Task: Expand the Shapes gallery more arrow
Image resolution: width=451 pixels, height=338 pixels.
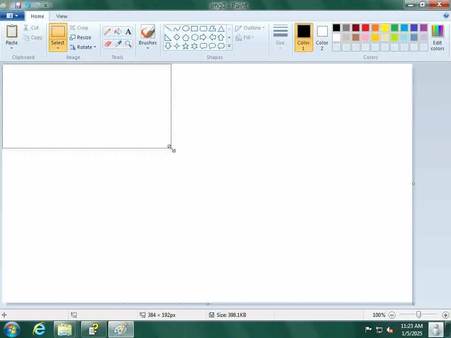Action: pyautogui.click(x=229, y=46)
